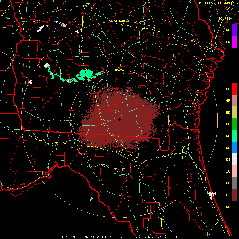The height and width of the screenshot is (239, 239).
Task: Click the RF legend label
Action: 228,30
